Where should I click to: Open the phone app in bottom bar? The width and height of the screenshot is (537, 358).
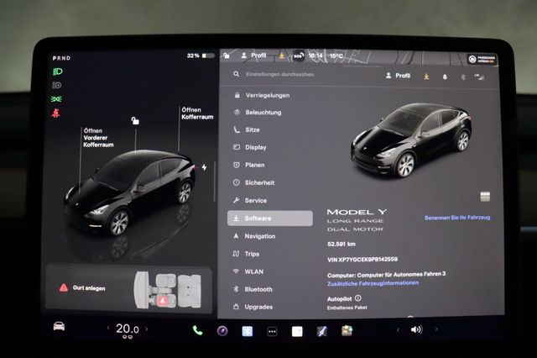(198, 330)
